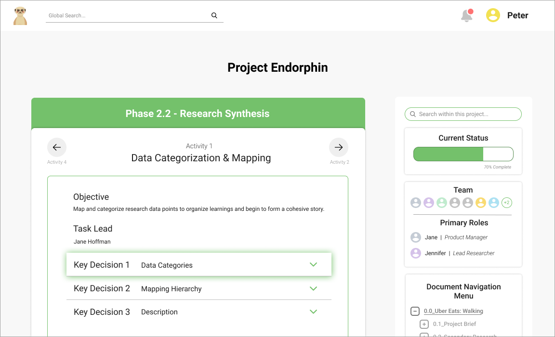The image size is (555, 337).
Task: Click the Current Status progress bar
Action: tap(463, 154)
